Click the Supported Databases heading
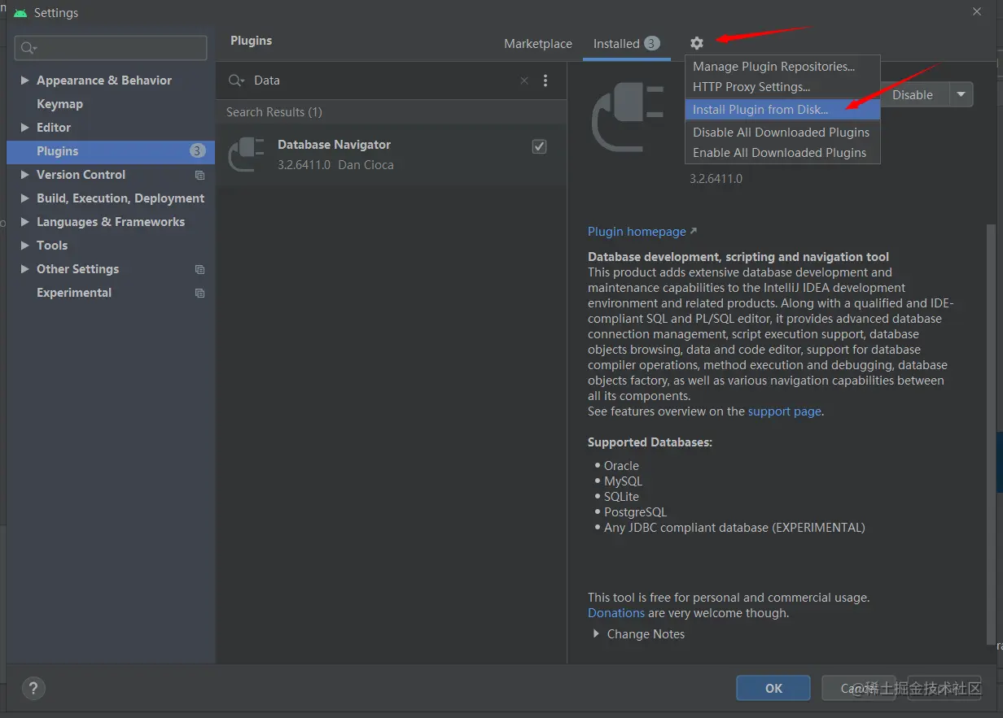The width and height of the screenshot is (1003, 718). pos(650,442)
